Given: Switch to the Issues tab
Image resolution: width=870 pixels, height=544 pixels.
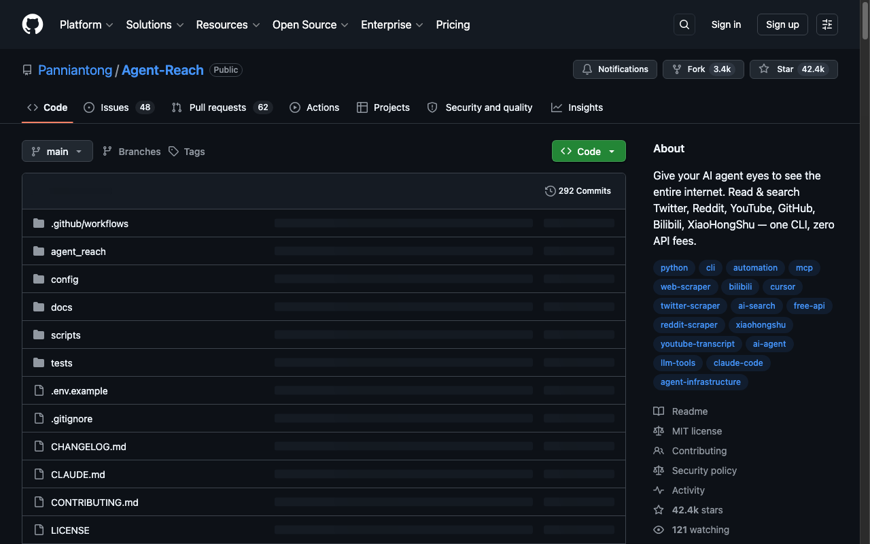Looking at the screenshot, I should (119, 107).
